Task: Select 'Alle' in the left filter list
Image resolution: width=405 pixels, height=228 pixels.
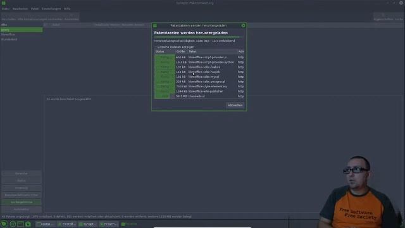Action: (x=4, y=25)
